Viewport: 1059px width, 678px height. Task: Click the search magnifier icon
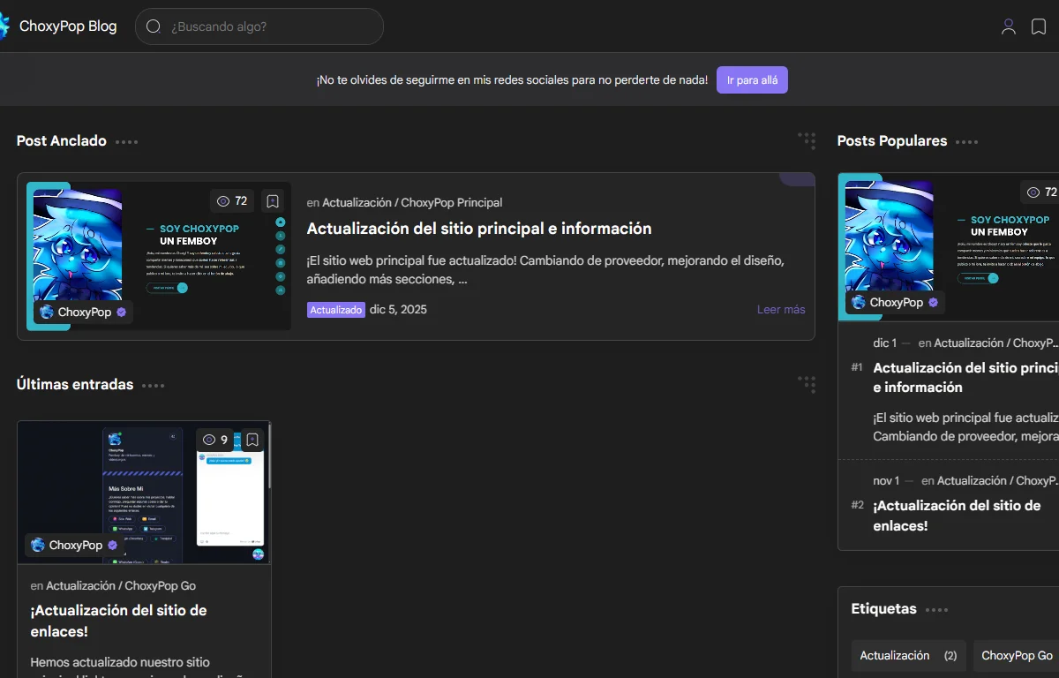[153, 26]
